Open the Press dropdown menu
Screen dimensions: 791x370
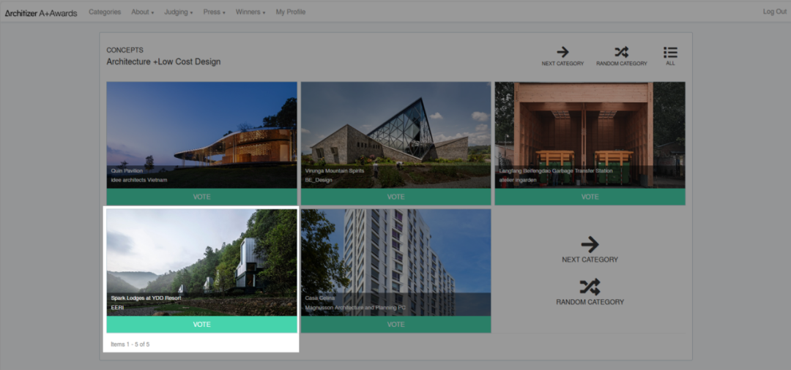pyautogui.click(x=214, y=12)
